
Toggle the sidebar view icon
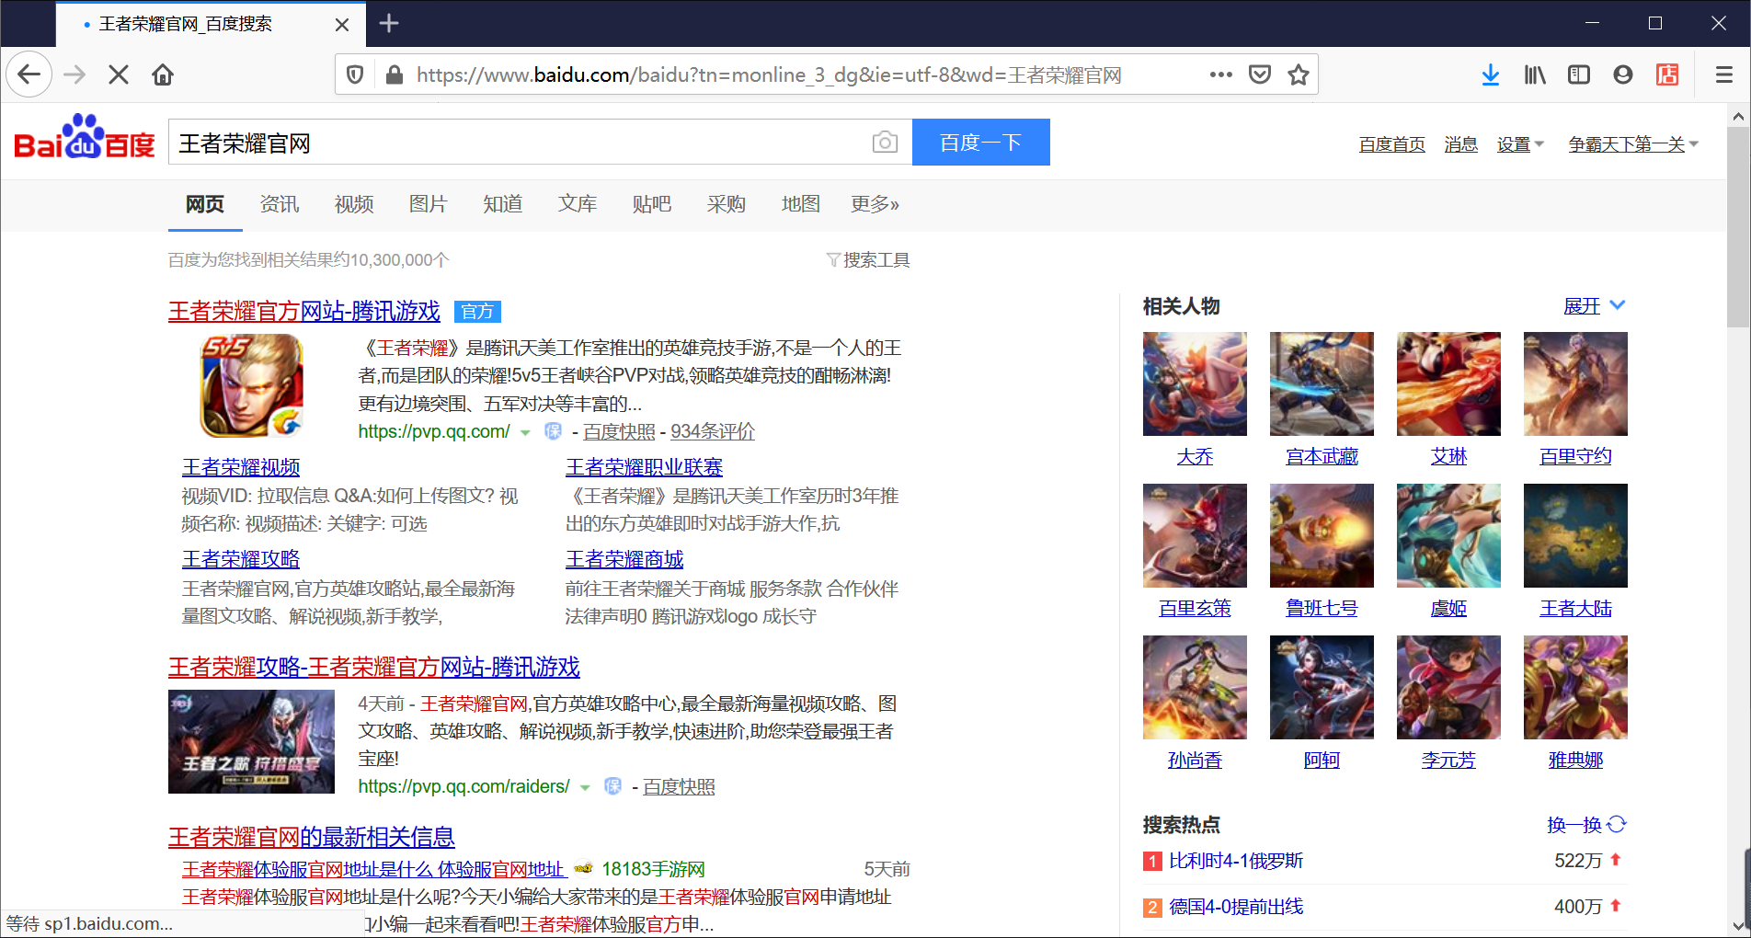tap(1579, 74)
